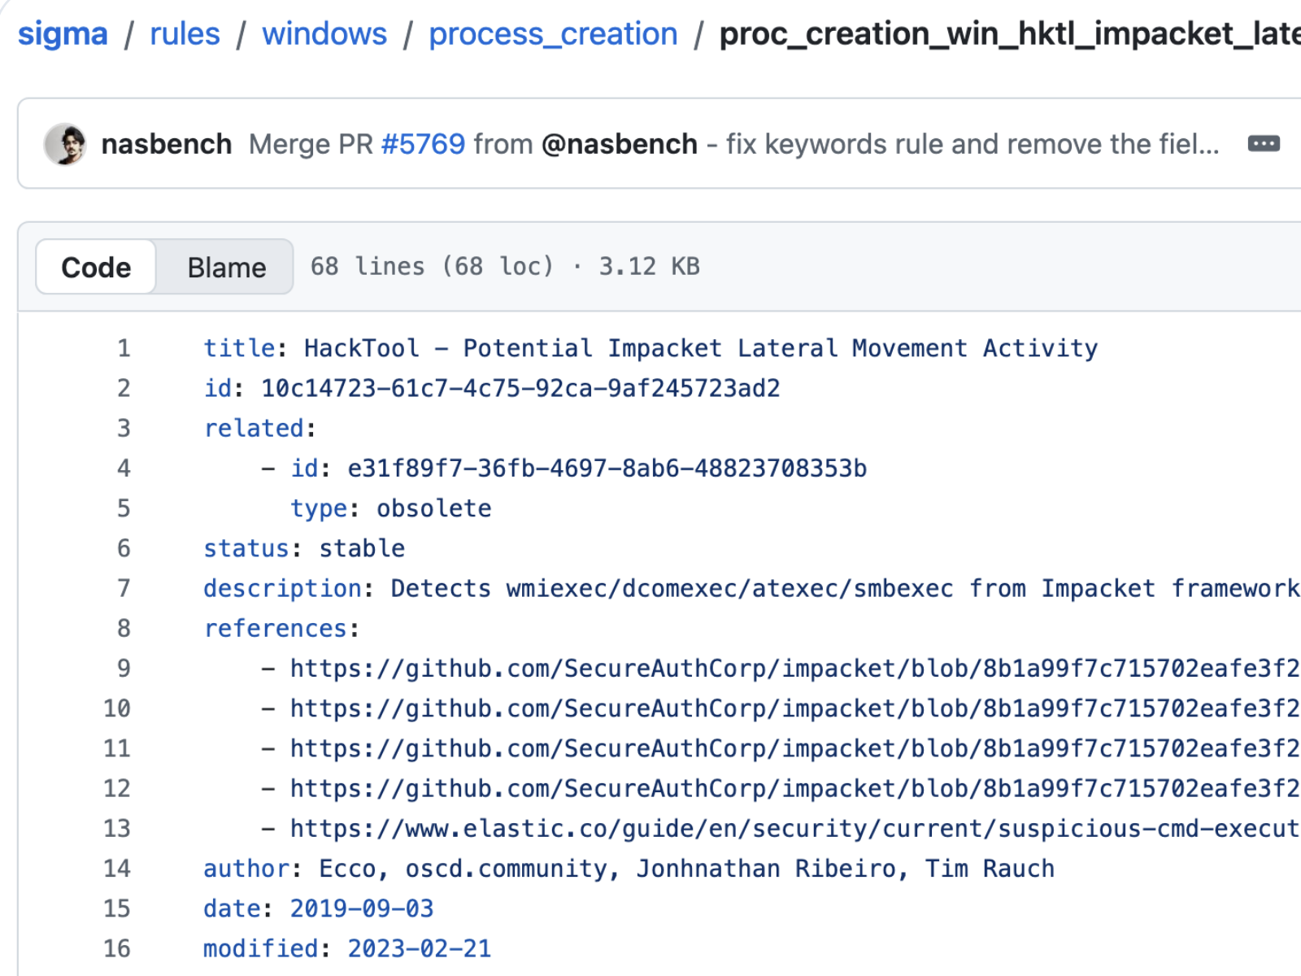Image resolution: width=1301 pixels, height=976 pixels.
Task: Click the 'references:' key on line 8
Action: tap(281, 629)
